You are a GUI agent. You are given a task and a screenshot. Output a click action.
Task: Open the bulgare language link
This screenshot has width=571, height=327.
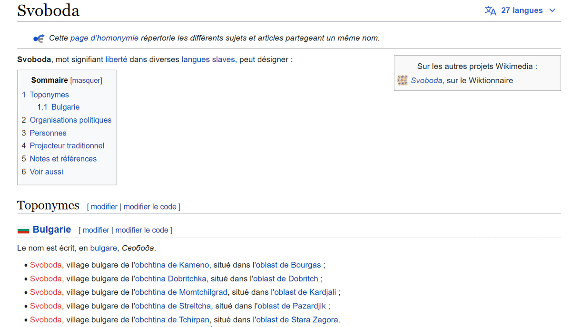(x=103, y=248)
